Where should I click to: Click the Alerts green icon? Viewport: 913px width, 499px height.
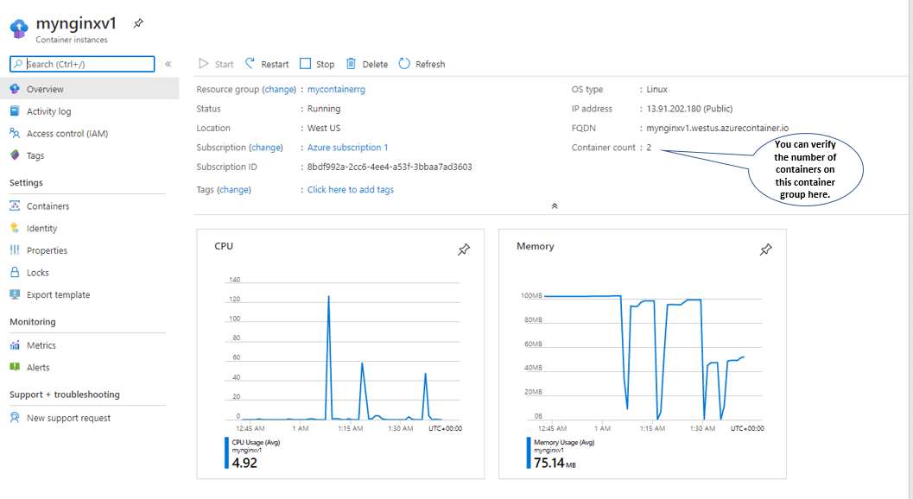(15, 367)
